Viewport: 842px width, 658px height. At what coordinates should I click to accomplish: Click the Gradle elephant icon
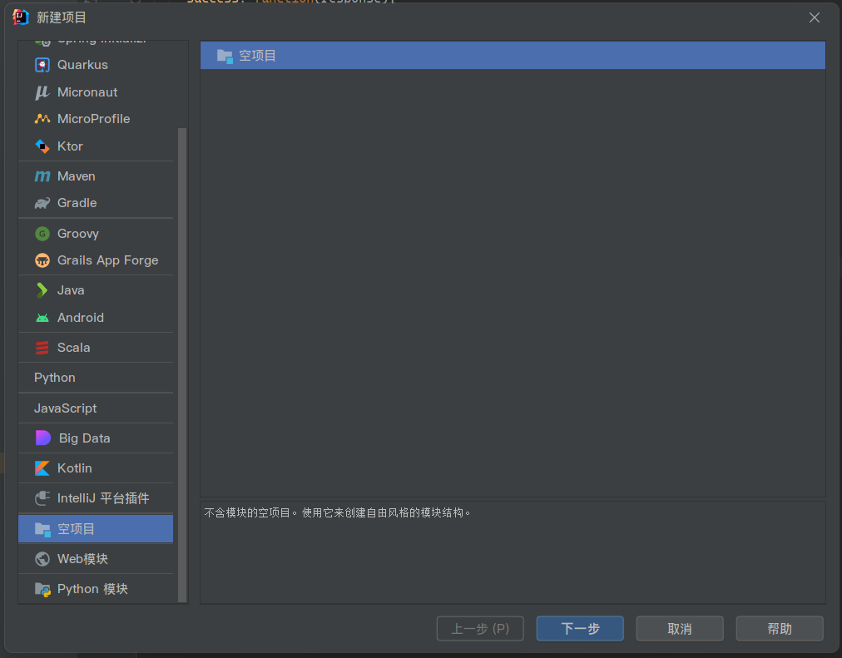coord(42,203)
